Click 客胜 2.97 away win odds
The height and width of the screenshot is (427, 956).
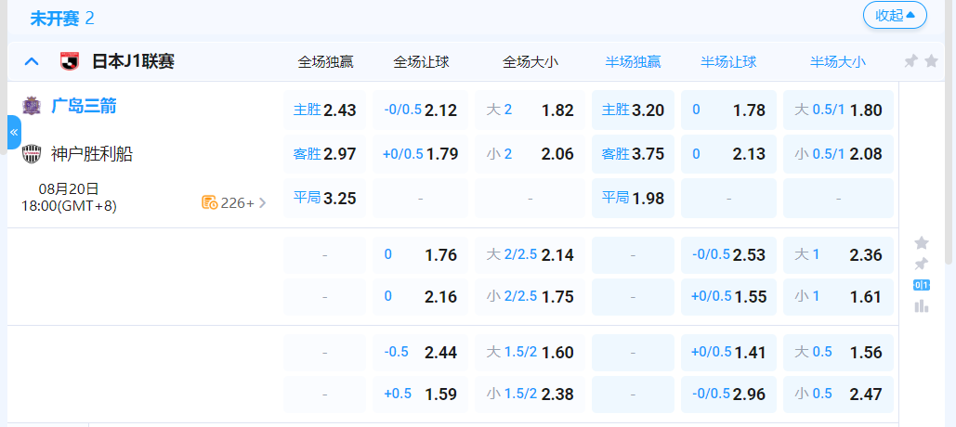[325, 154]
